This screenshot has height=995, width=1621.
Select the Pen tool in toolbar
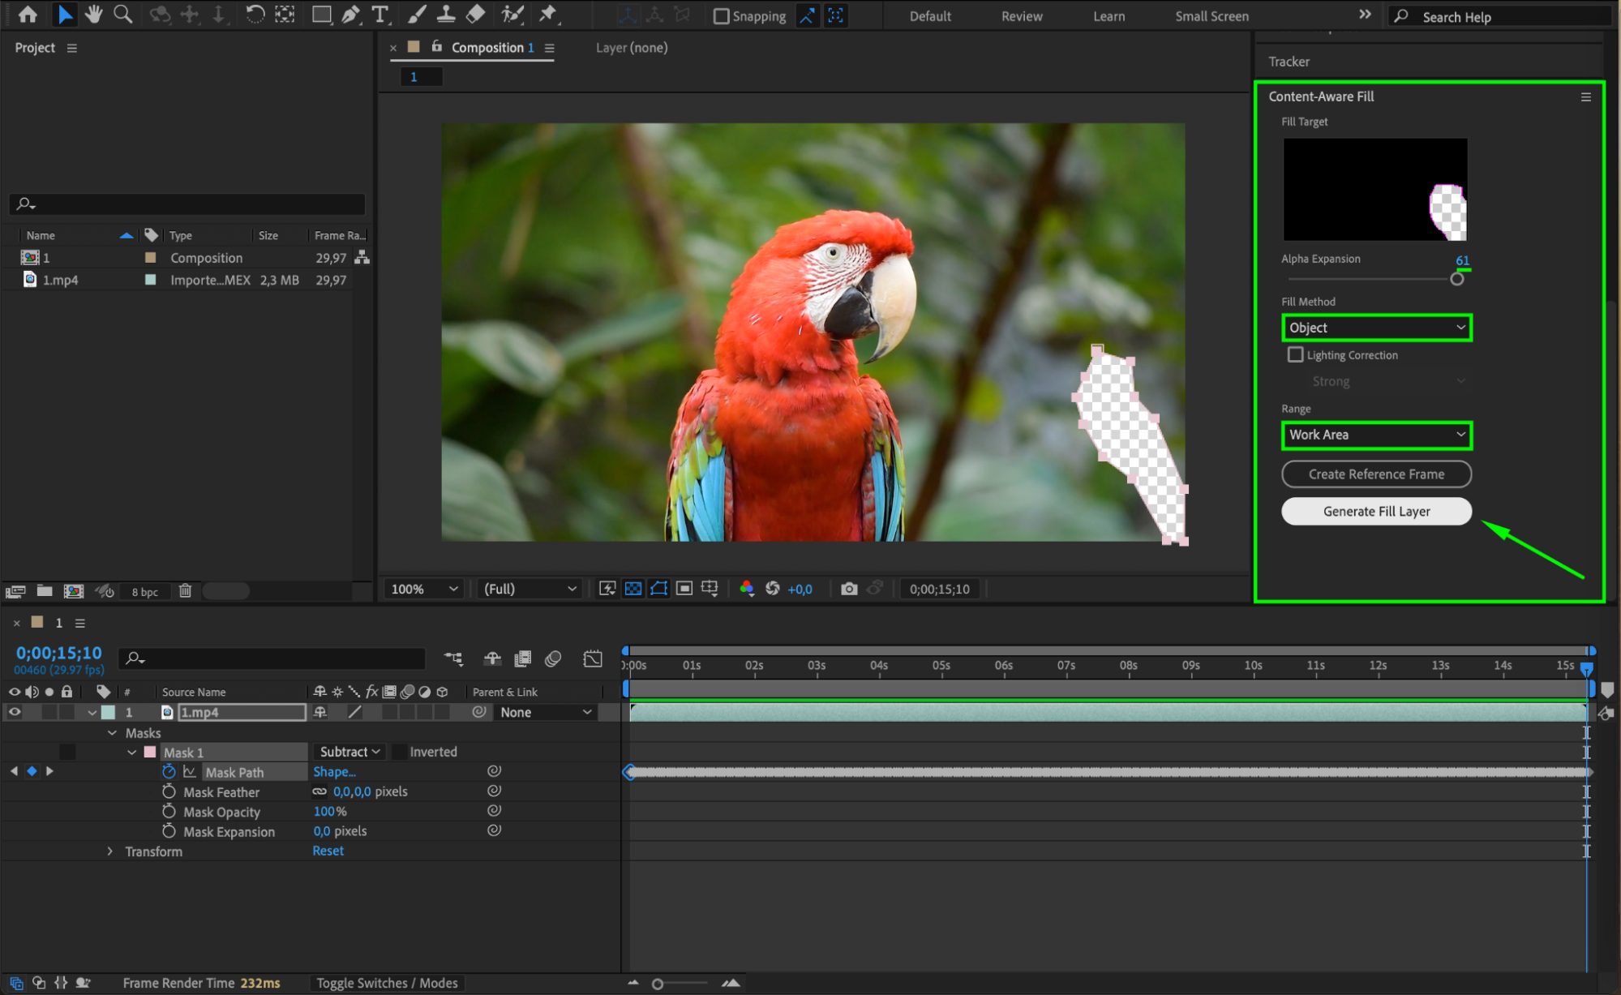coord(350,14)
